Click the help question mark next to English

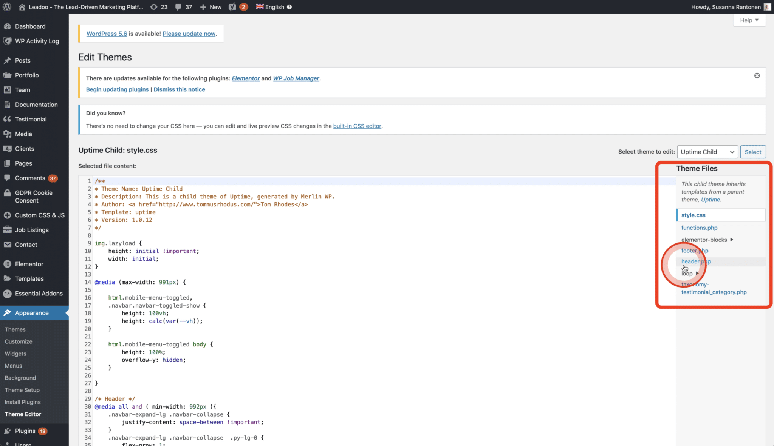pyautogui.click(x=289, y=7)
